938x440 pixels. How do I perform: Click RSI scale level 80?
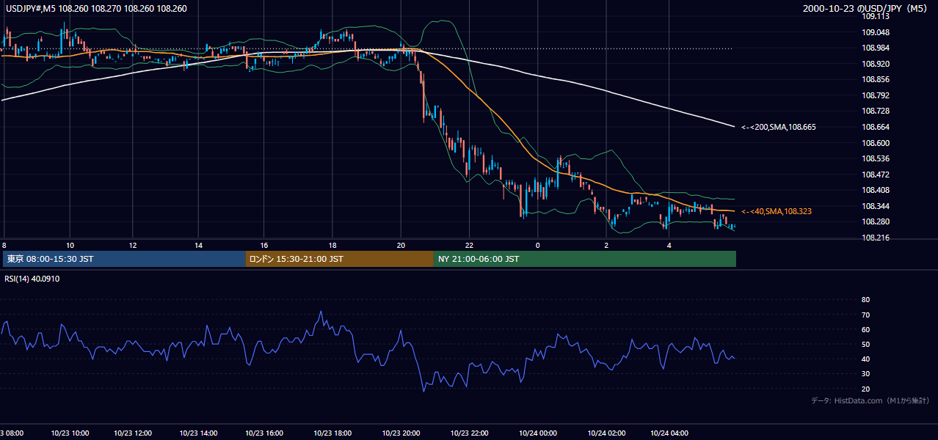pos(865,300)
